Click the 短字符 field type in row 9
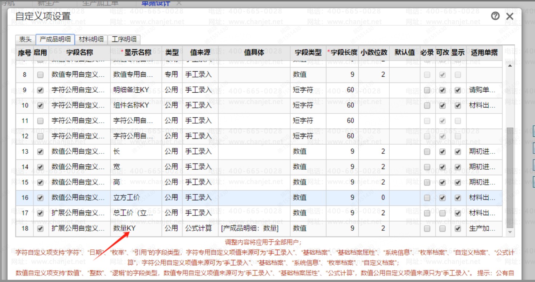The height and width of the screenshot is (282, 535). point(308,90)
